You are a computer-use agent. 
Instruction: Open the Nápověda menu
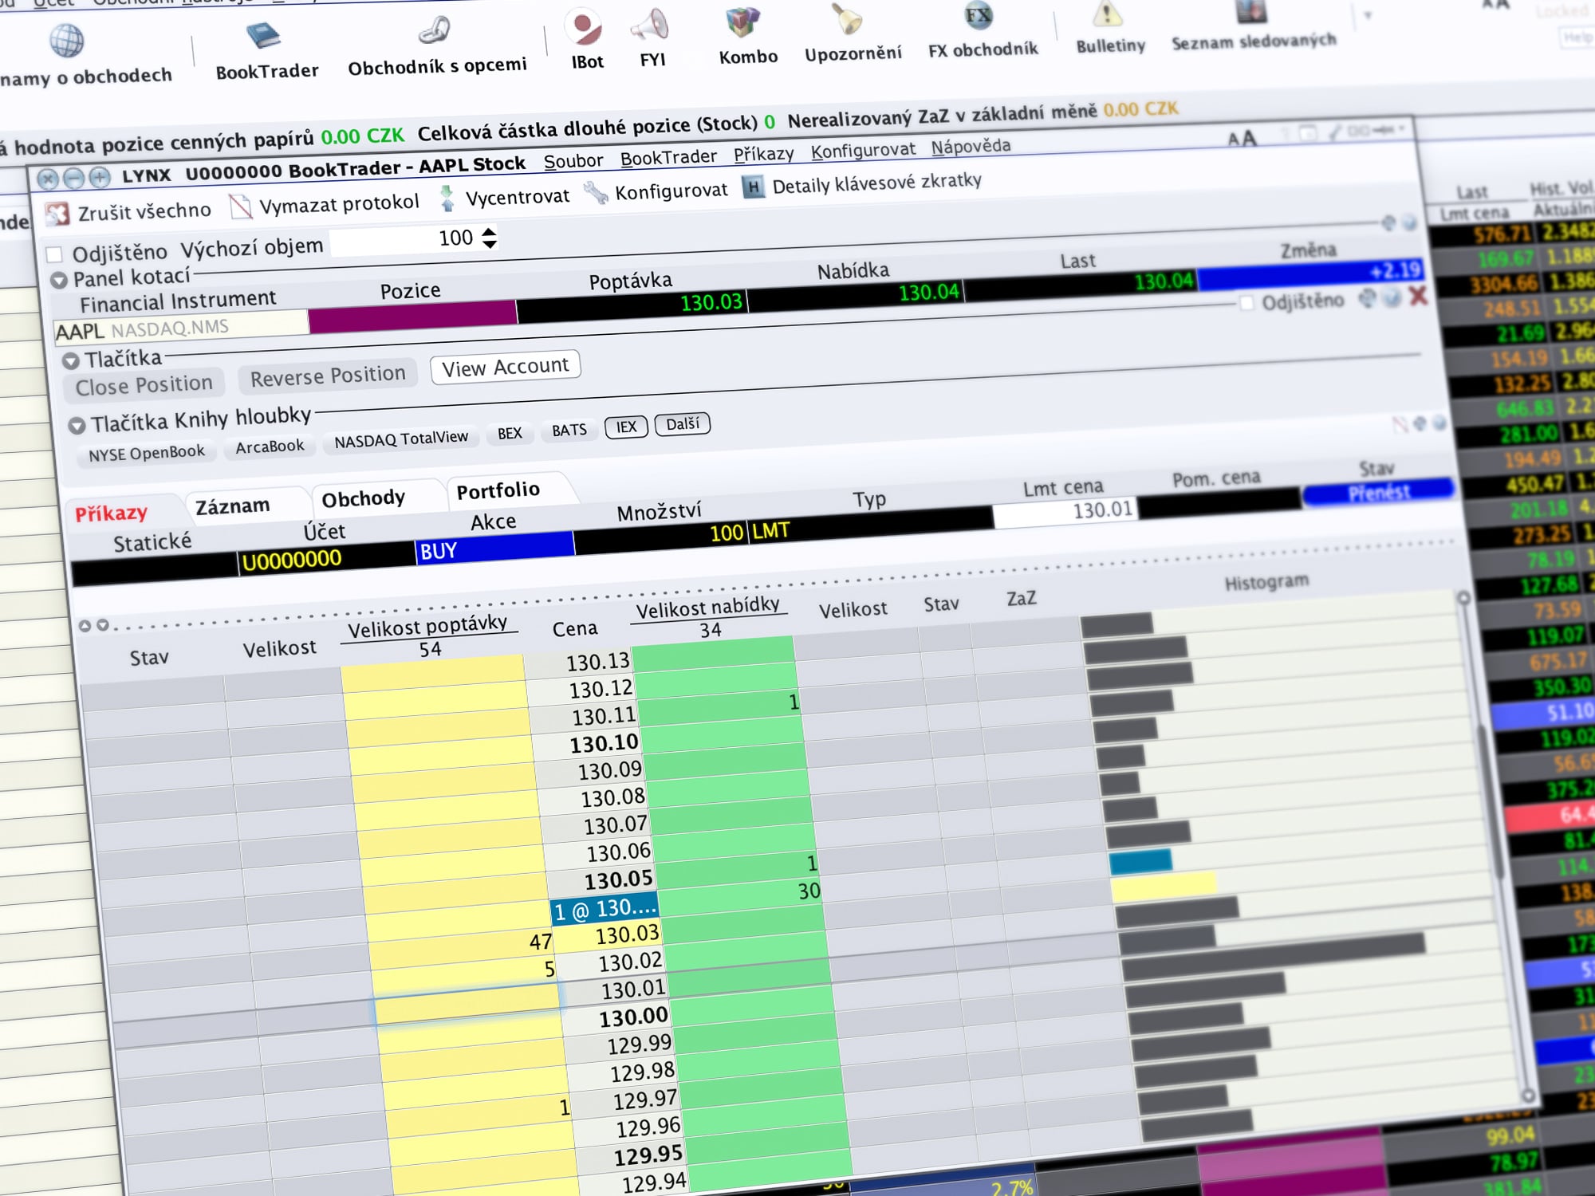pos(971,146)
